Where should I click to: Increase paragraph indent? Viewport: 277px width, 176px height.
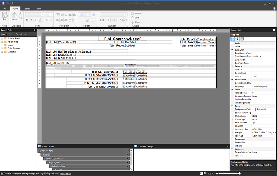click(75, 15)
